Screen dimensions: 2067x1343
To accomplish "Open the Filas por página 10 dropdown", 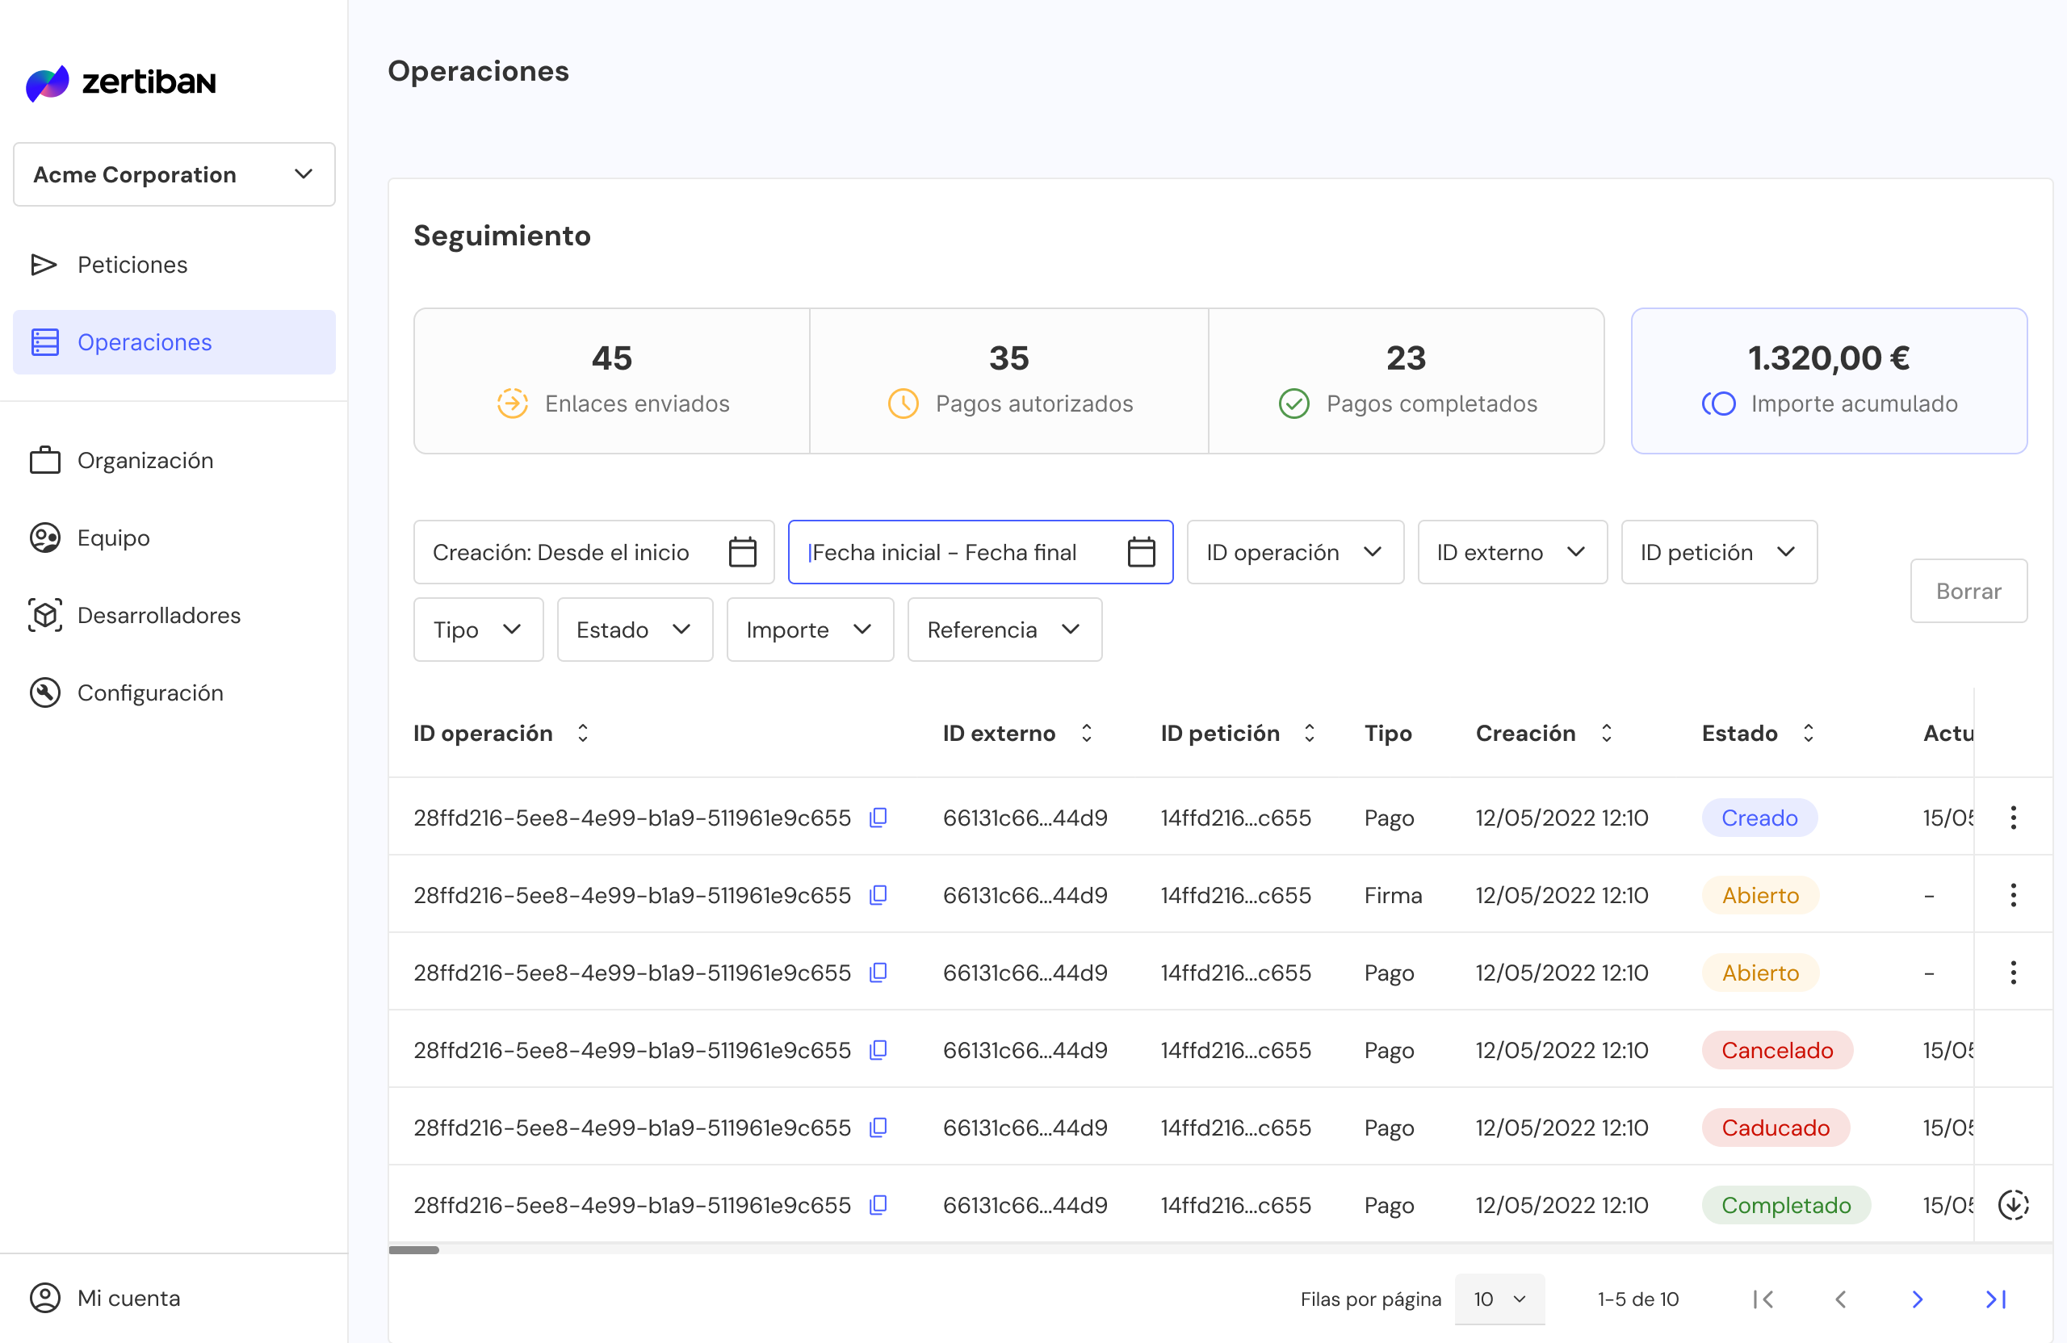I will 1499,1299.
